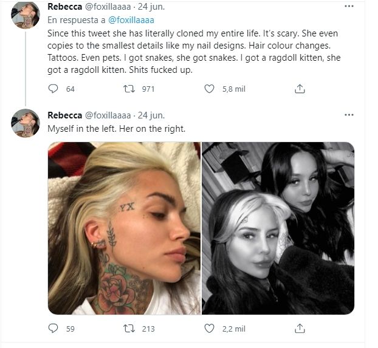Like the second tweet with 2,2 mil likes
The image size is (378, 348).
[x=209, y=329]
